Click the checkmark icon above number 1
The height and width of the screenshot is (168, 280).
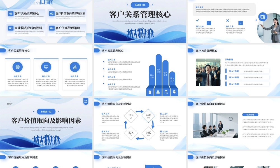[x=197, y=20]
